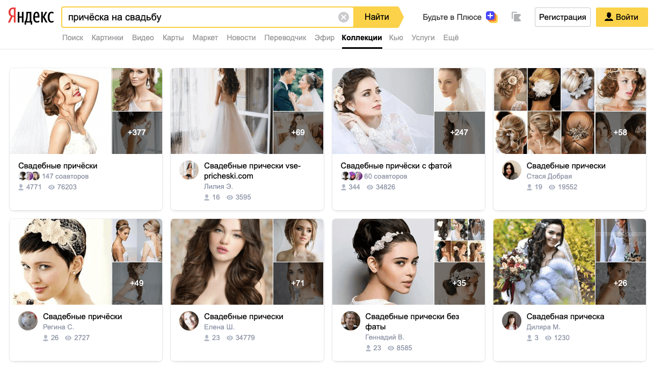Open the +26 more photos thumbnail

tap(620, 283)
